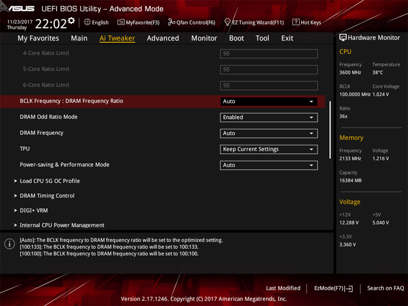Launch EZ Tuning Wizard(F11)

(254, 22)
